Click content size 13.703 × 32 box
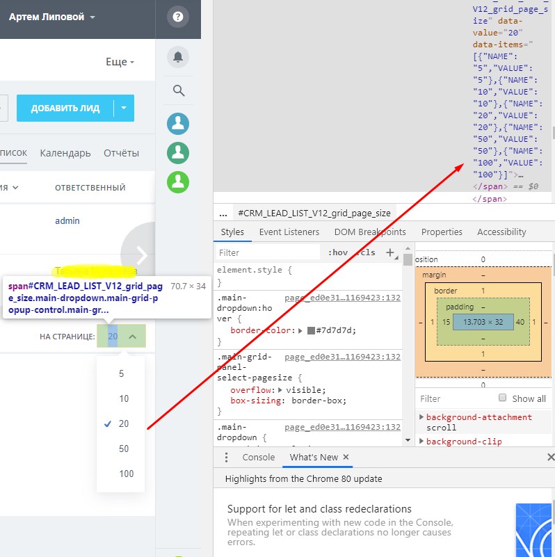555x557 pixels. click(x=483, y=322)
